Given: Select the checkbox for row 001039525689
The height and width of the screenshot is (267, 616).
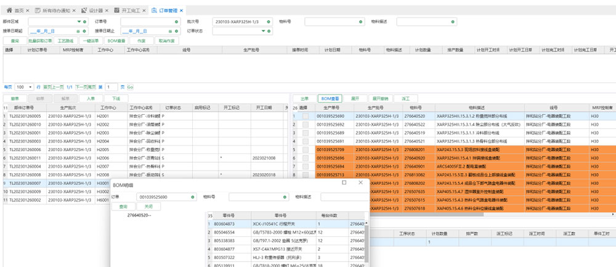Looking at the screenshot, I should [305, 133].
